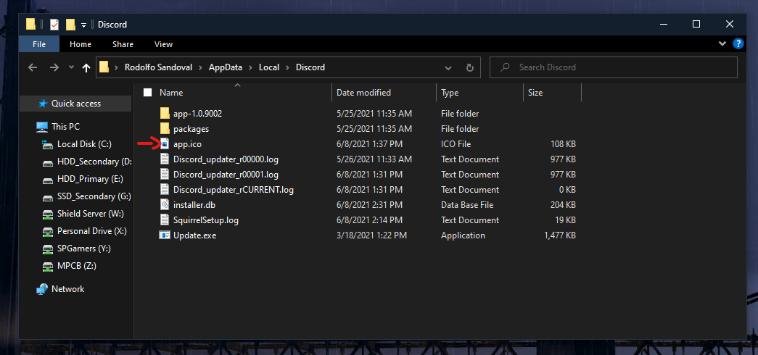Click the 1,477 KB size value
Viewport: 758px width, 355px height.
559,235
